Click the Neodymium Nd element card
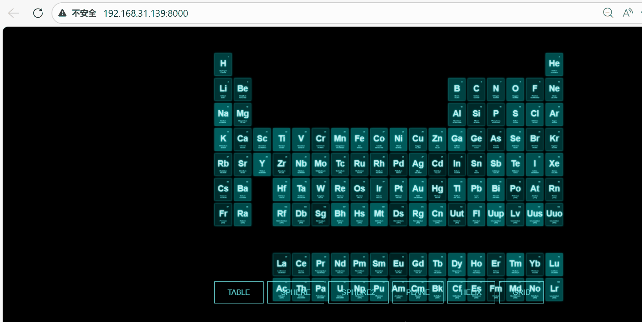The width and height of the screenshot is (642, 322). 340,265
